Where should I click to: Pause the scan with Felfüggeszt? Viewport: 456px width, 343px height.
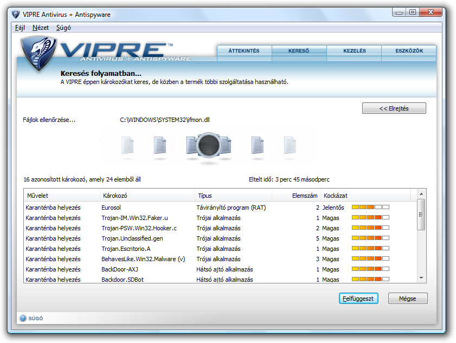[358, 299]
